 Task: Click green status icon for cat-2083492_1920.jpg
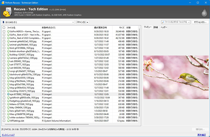8,61
